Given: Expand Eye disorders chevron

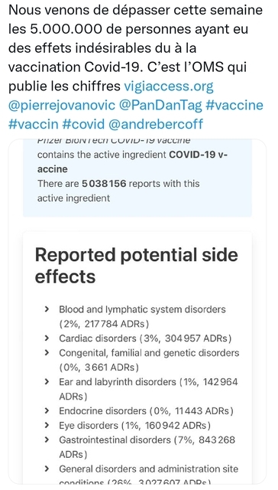Looking at the screenshot, I should pos(47,425).
